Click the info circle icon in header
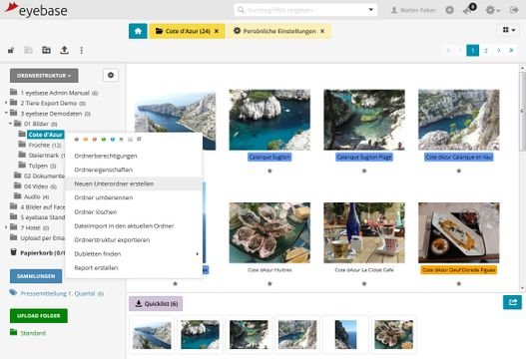The image size is (526, 359). pos(449,10)
